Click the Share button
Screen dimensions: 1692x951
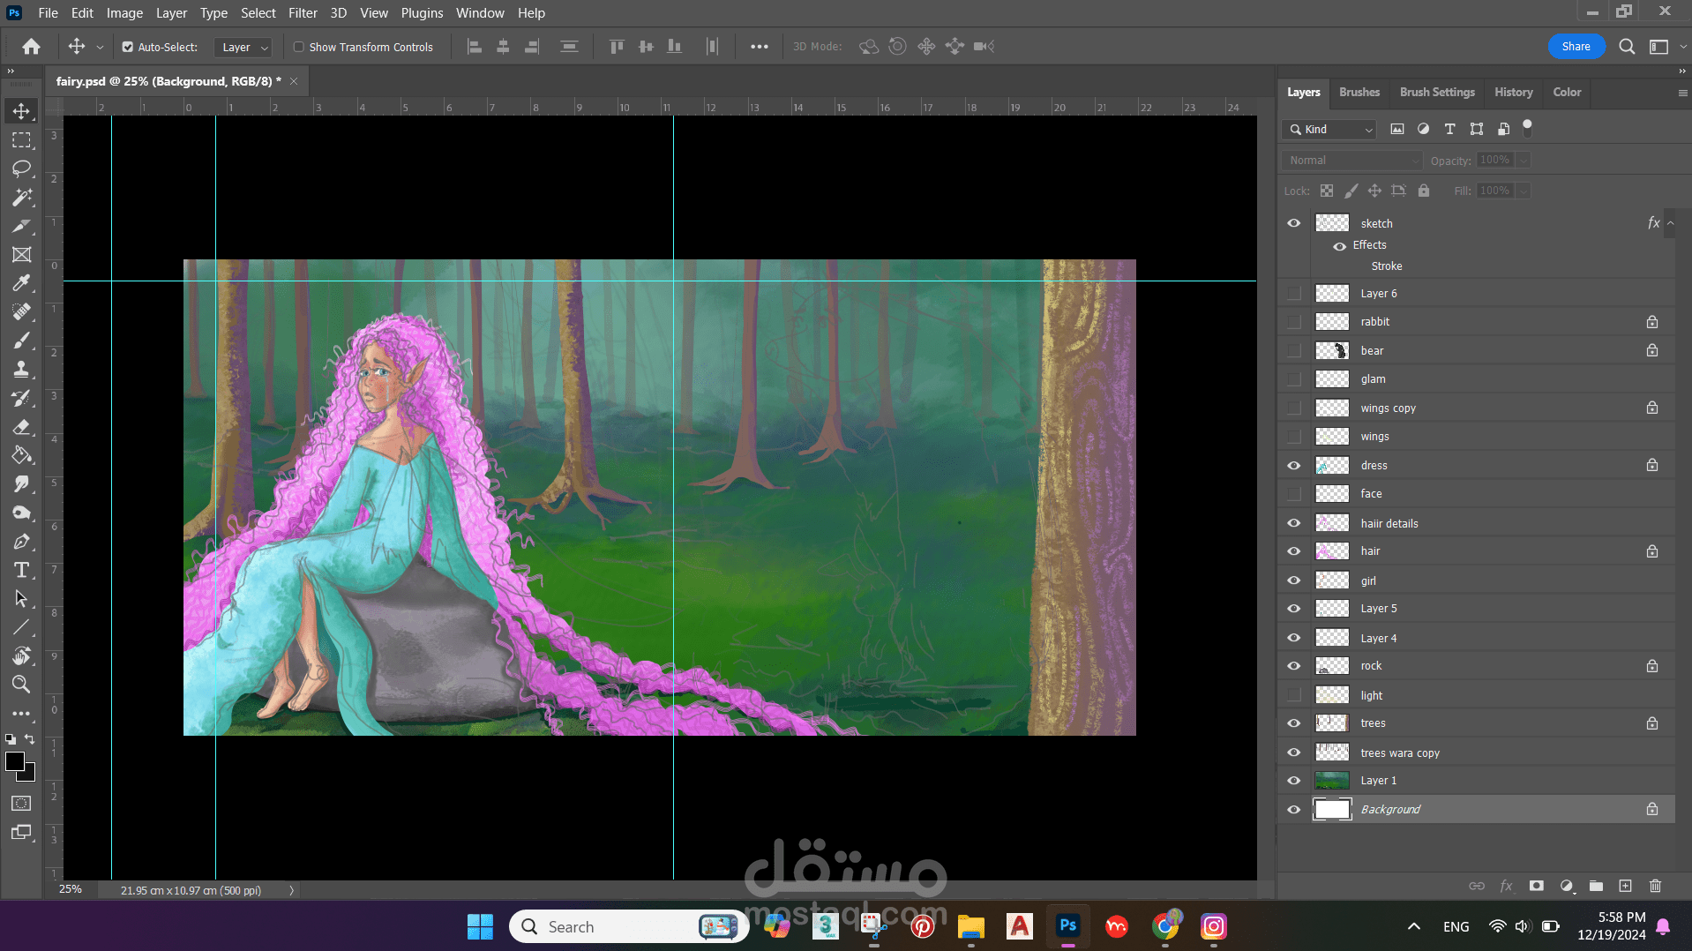tap(1576, 47)
